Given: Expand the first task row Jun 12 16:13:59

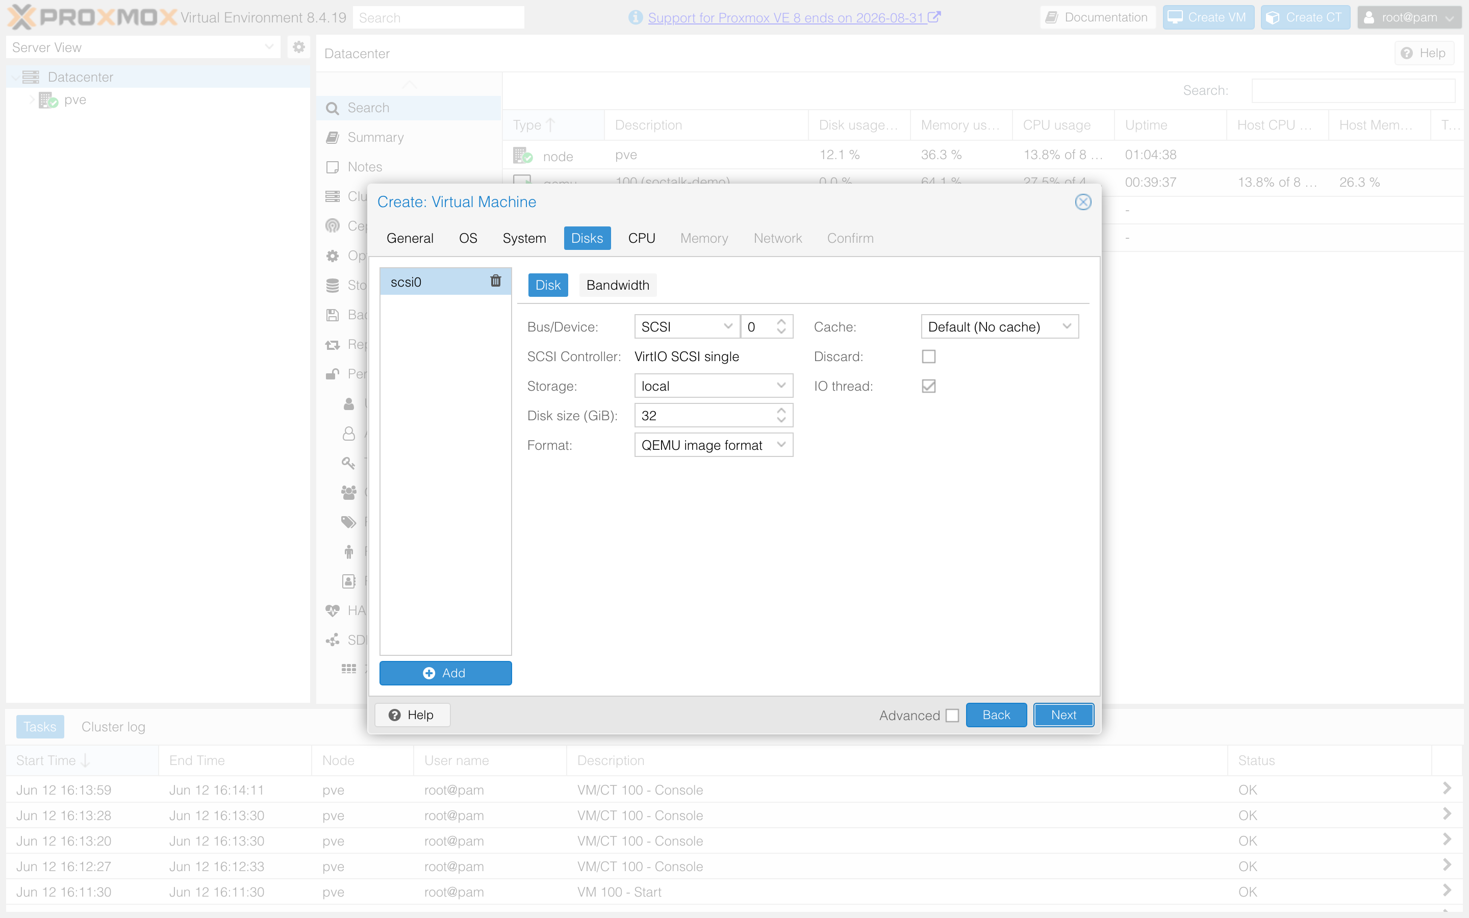Looking at the screenshot, I should tap(1447, 788).
